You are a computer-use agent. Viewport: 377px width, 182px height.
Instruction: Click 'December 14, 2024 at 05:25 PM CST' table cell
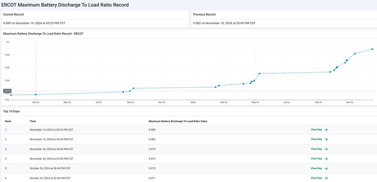(51, 130)
